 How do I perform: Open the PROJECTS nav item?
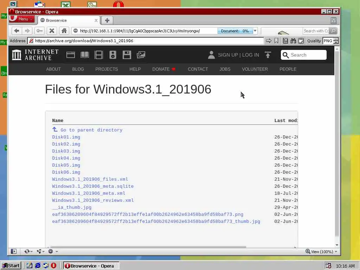(107, 69)
